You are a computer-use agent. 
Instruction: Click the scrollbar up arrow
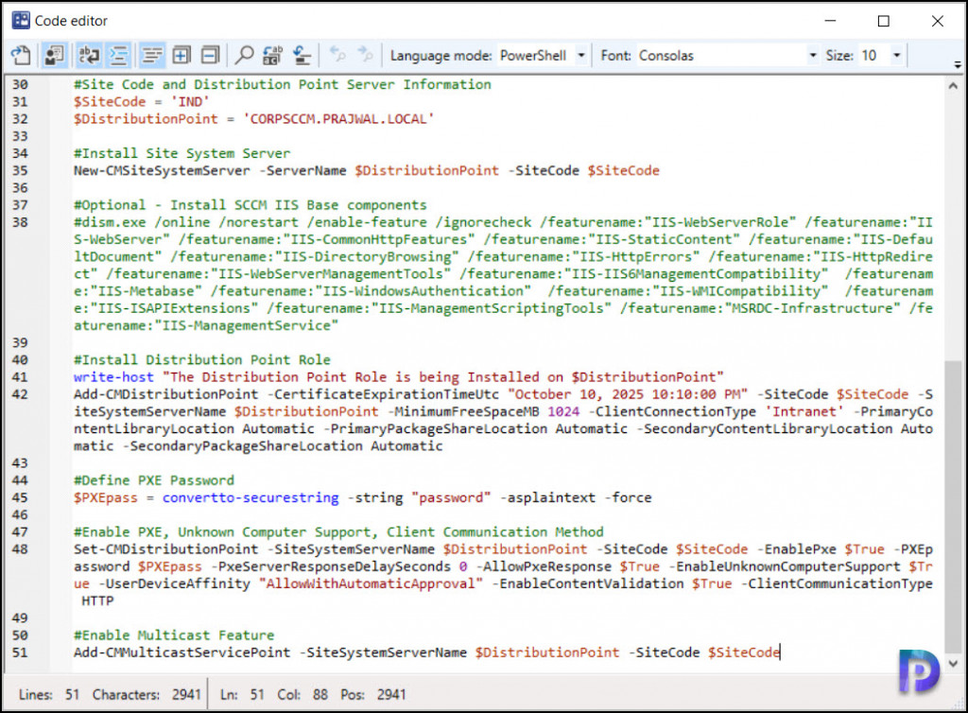click(953, 86)
